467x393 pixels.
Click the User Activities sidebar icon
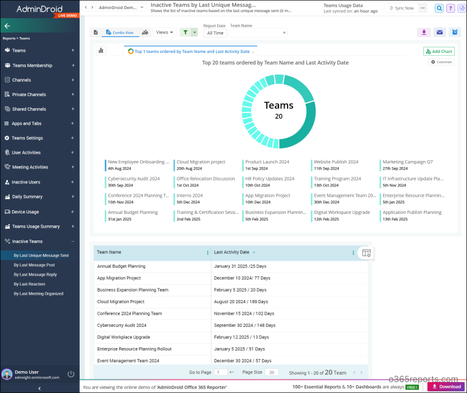[x=7, y=152]
